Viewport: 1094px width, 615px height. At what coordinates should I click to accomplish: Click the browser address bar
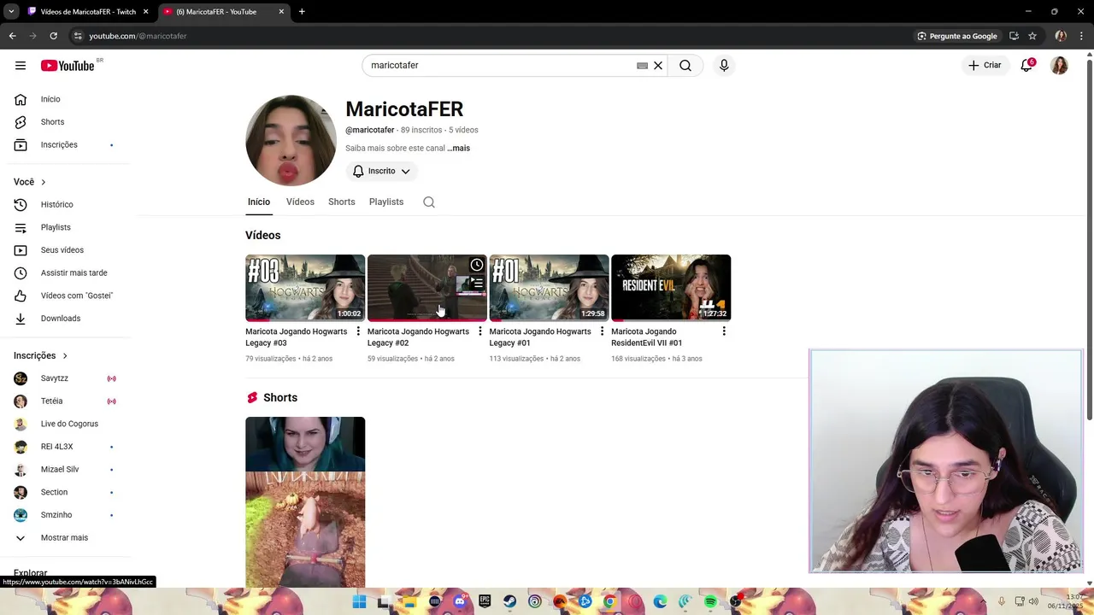487,36
